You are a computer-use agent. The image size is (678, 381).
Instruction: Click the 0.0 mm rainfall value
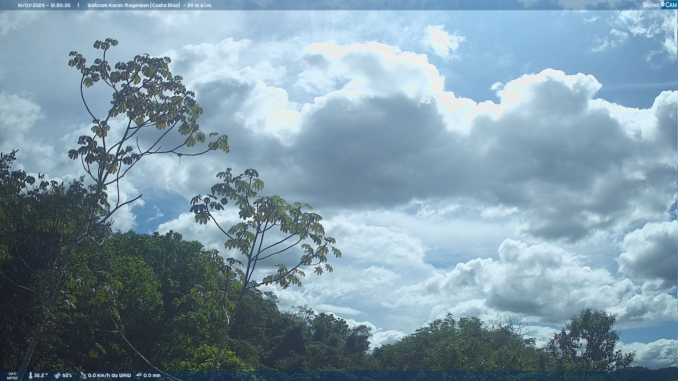coord(152,376)
